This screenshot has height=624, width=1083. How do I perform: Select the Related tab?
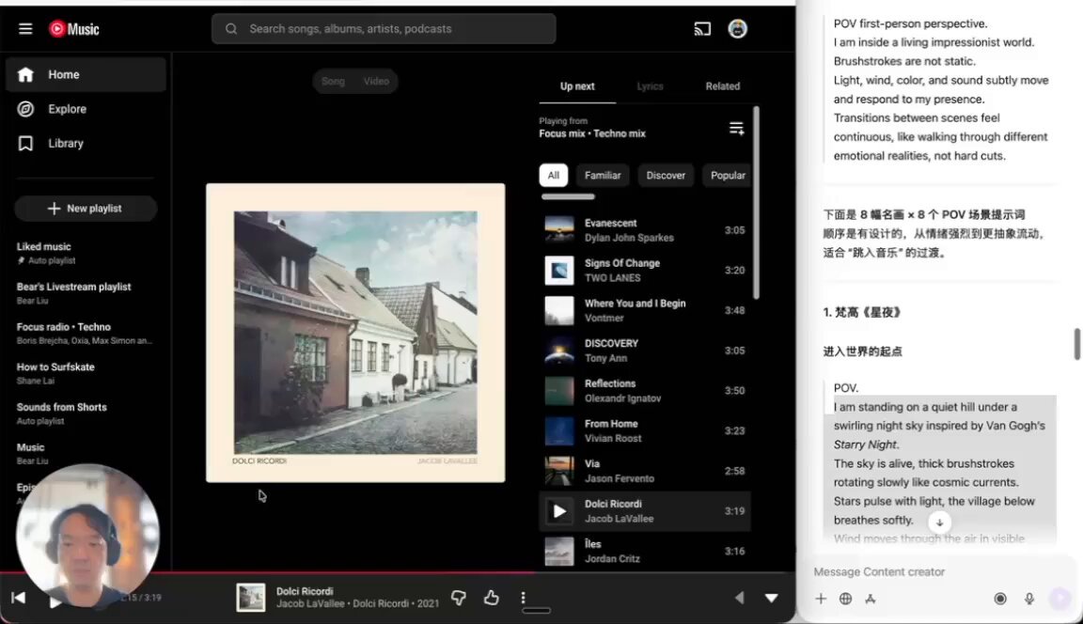722,86
